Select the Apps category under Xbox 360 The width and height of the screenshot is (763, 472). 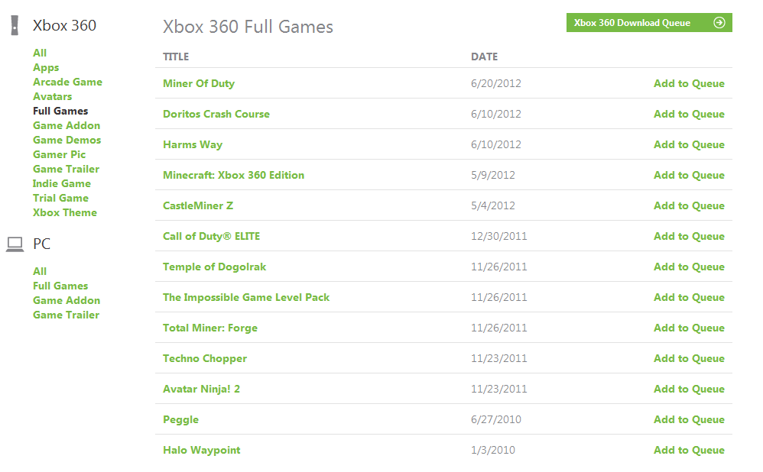(46, 67)
